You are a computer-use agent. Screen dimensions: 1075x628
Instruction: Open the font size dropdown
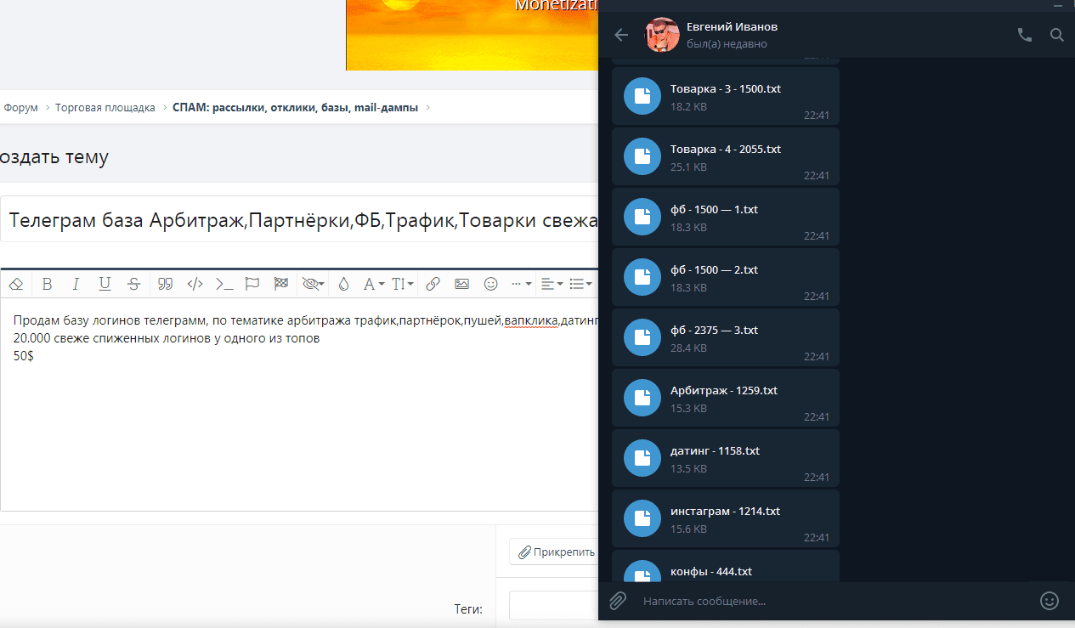(x=403, y=284)
